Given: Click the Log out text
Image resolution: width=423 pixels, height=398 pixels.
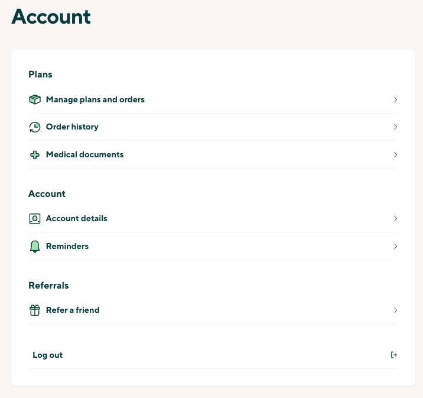Looking at the screenshot, I should [x=48, y=355].
